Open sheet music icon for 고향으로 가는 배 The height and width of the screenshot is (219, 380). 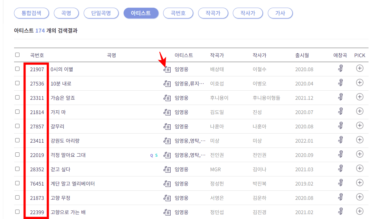[167, 212]
